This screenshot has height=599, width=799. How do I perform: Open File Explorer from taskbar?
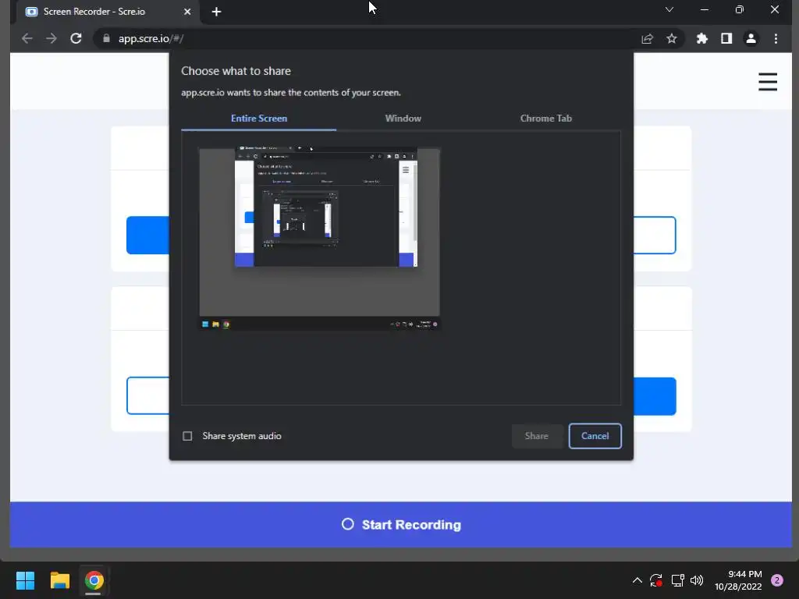click(59, 580)
